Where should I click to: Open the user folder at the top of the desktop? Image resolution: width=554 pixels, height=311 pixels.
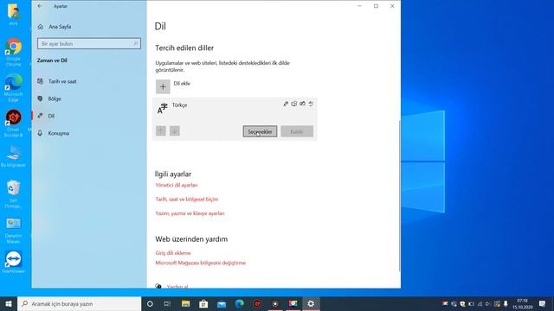point(14,14)
